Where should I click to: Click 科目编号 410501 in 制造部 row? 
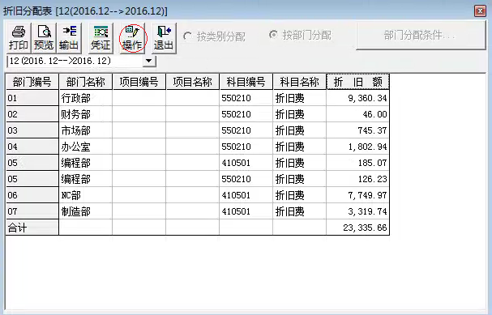[246, 211]
